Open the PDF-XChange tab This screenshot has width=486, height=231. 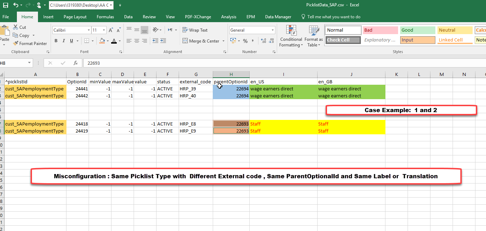(x=198, y=17)
